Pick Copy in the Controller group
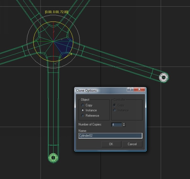190x179 pixels. [x=114, y=105]
